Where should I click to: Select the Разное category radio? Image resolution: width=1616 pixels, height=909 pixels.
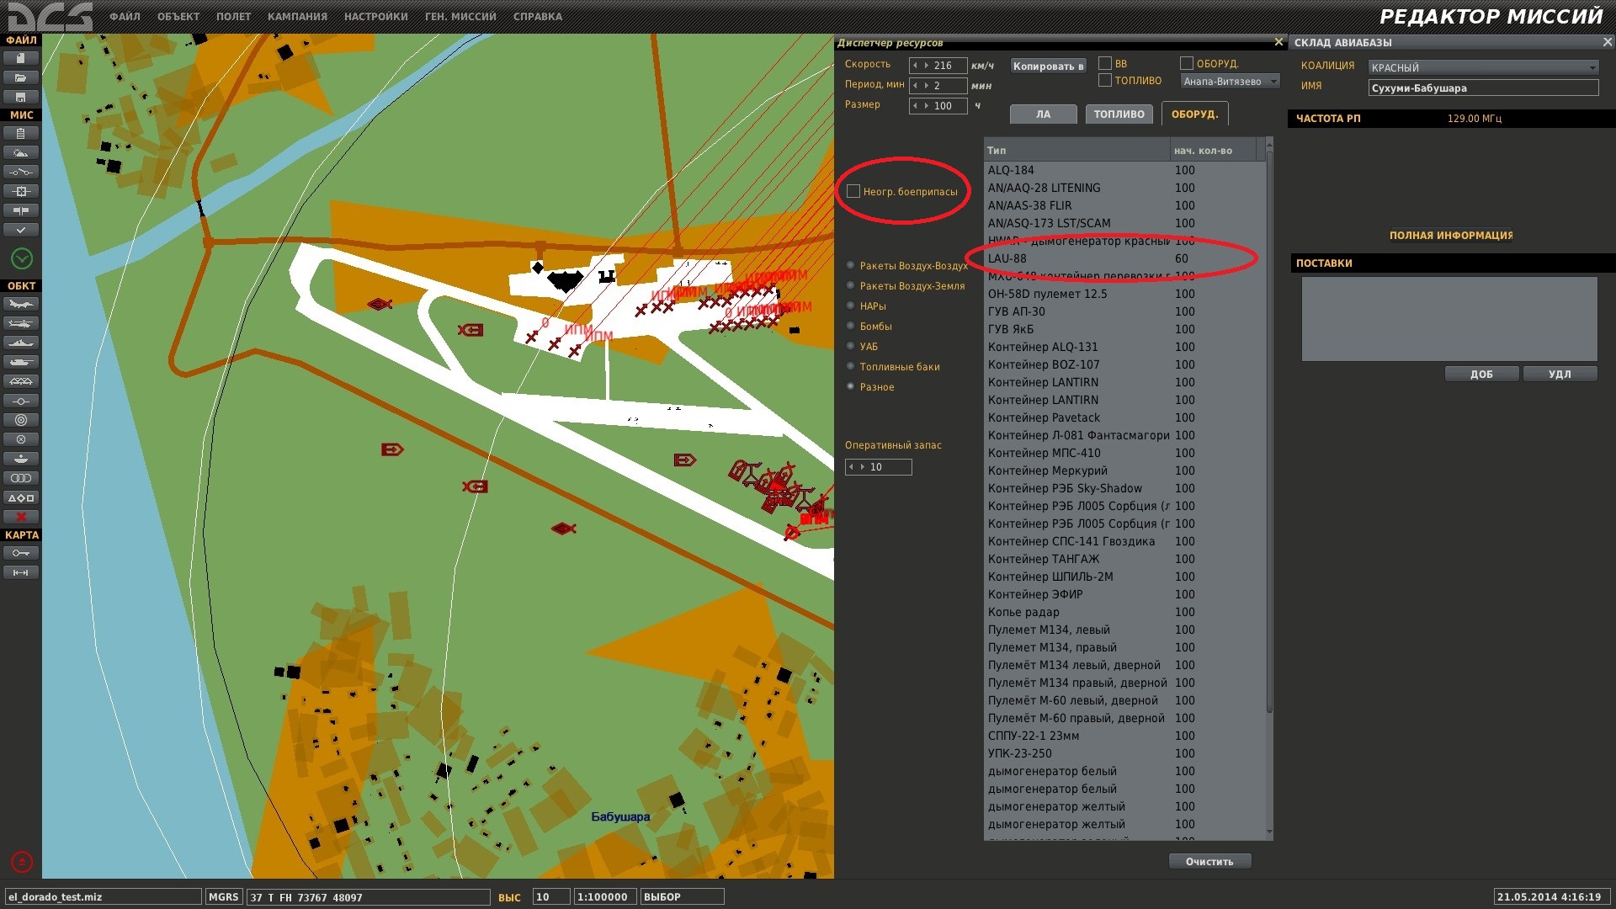(851, 386)
